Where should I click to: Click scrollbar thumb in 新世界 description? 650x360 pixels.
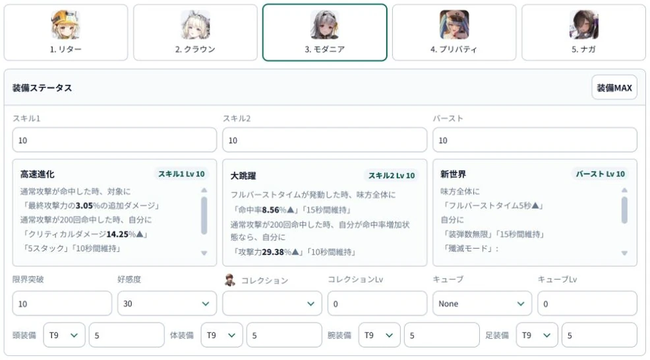[x=624, y=210]
